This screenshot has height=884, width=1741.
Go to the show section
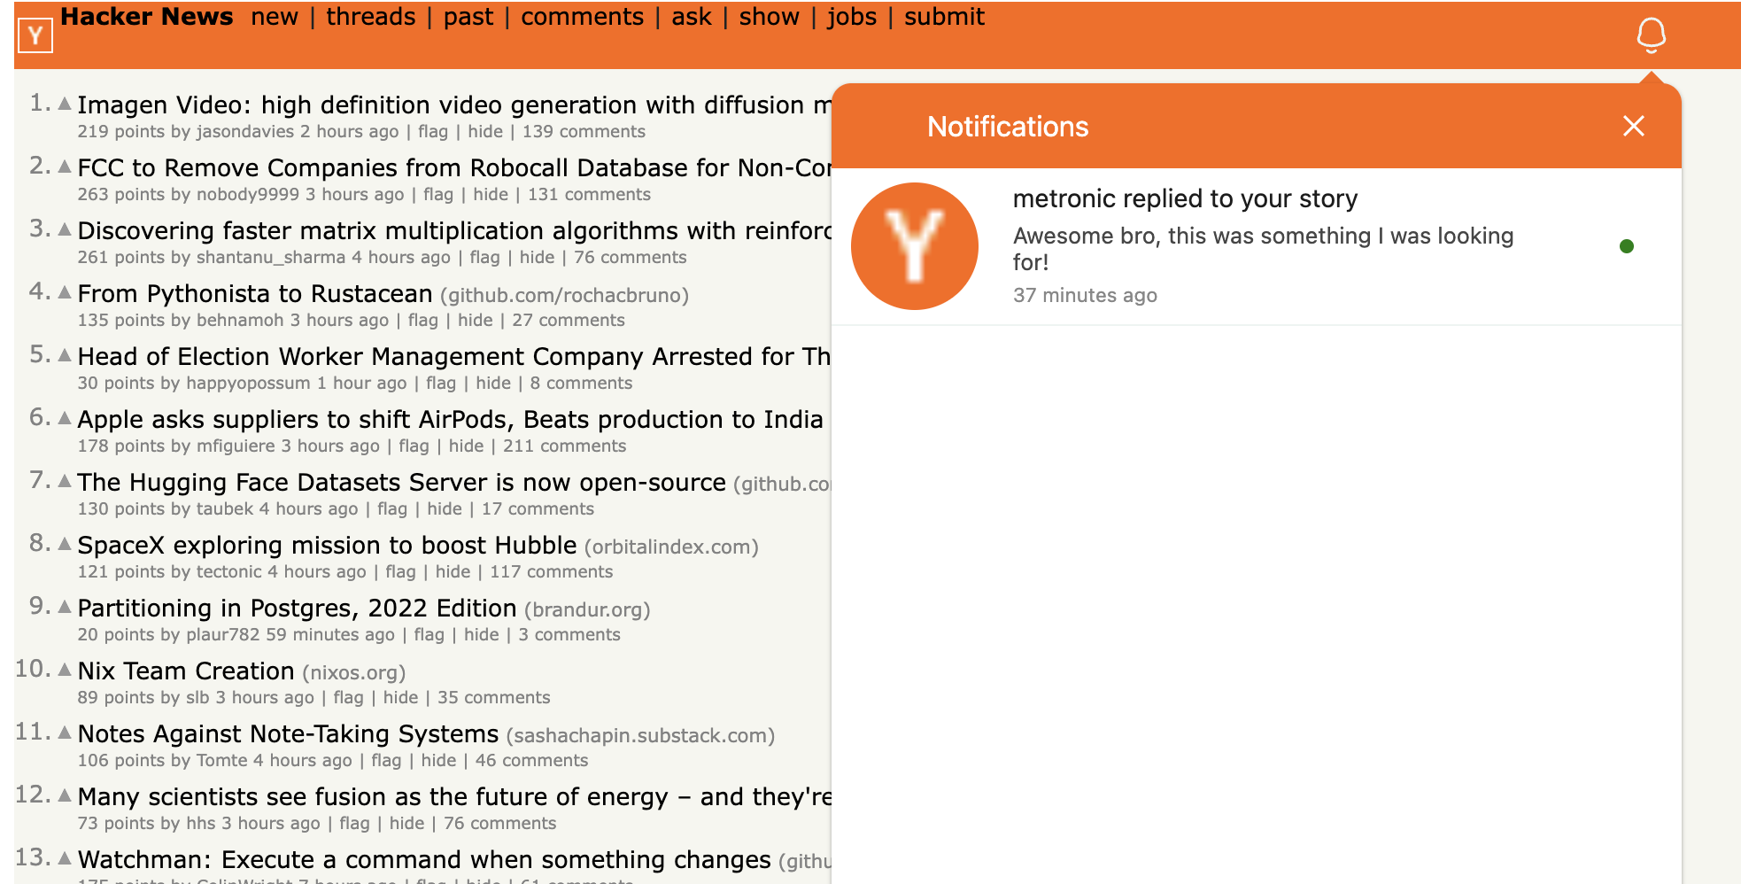770,17
